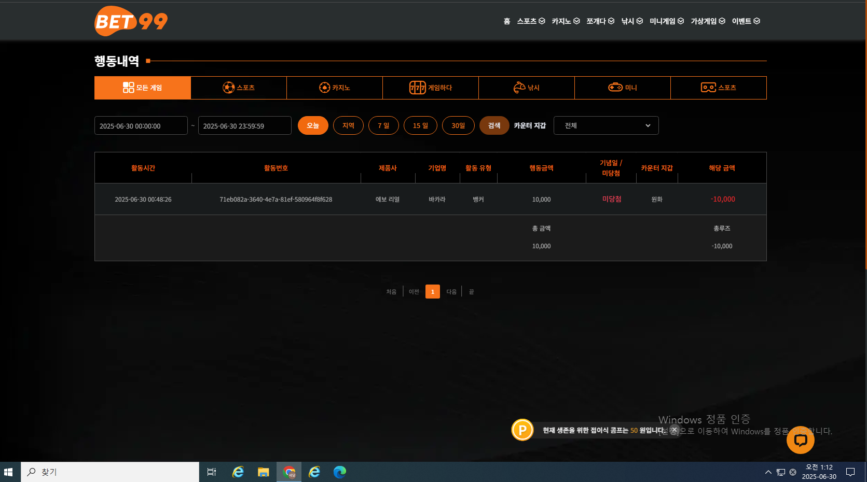Launch Microsoft Edge from the taskbar
Screen dimensions: 867x482
(x=340, y=472)
